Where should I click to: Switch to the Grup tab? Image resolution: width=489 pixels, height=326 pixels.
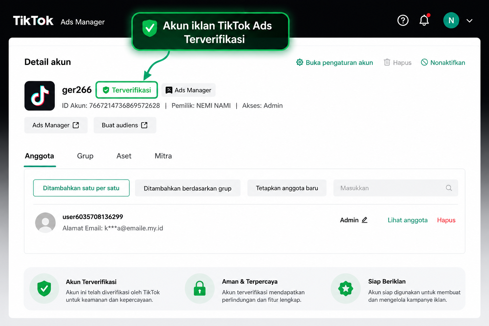(x=85, y=156)
